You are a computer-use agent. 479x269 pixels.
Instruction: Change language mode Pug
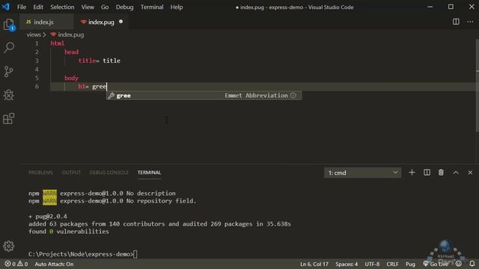[x=410, y=264]
